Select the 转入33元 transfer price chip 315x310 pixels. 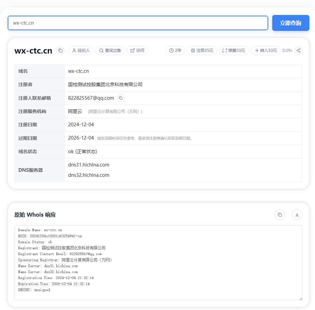265,51
